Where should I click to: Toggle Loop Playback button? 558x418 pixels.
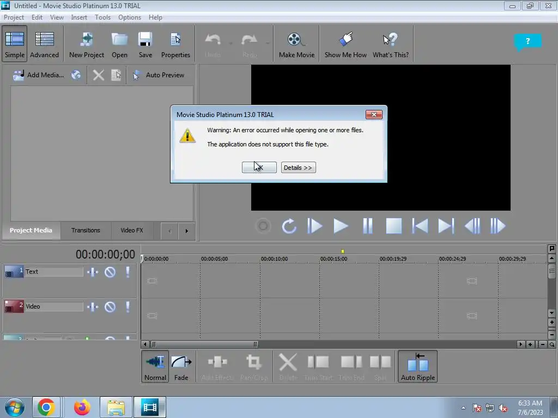(289, 226)
